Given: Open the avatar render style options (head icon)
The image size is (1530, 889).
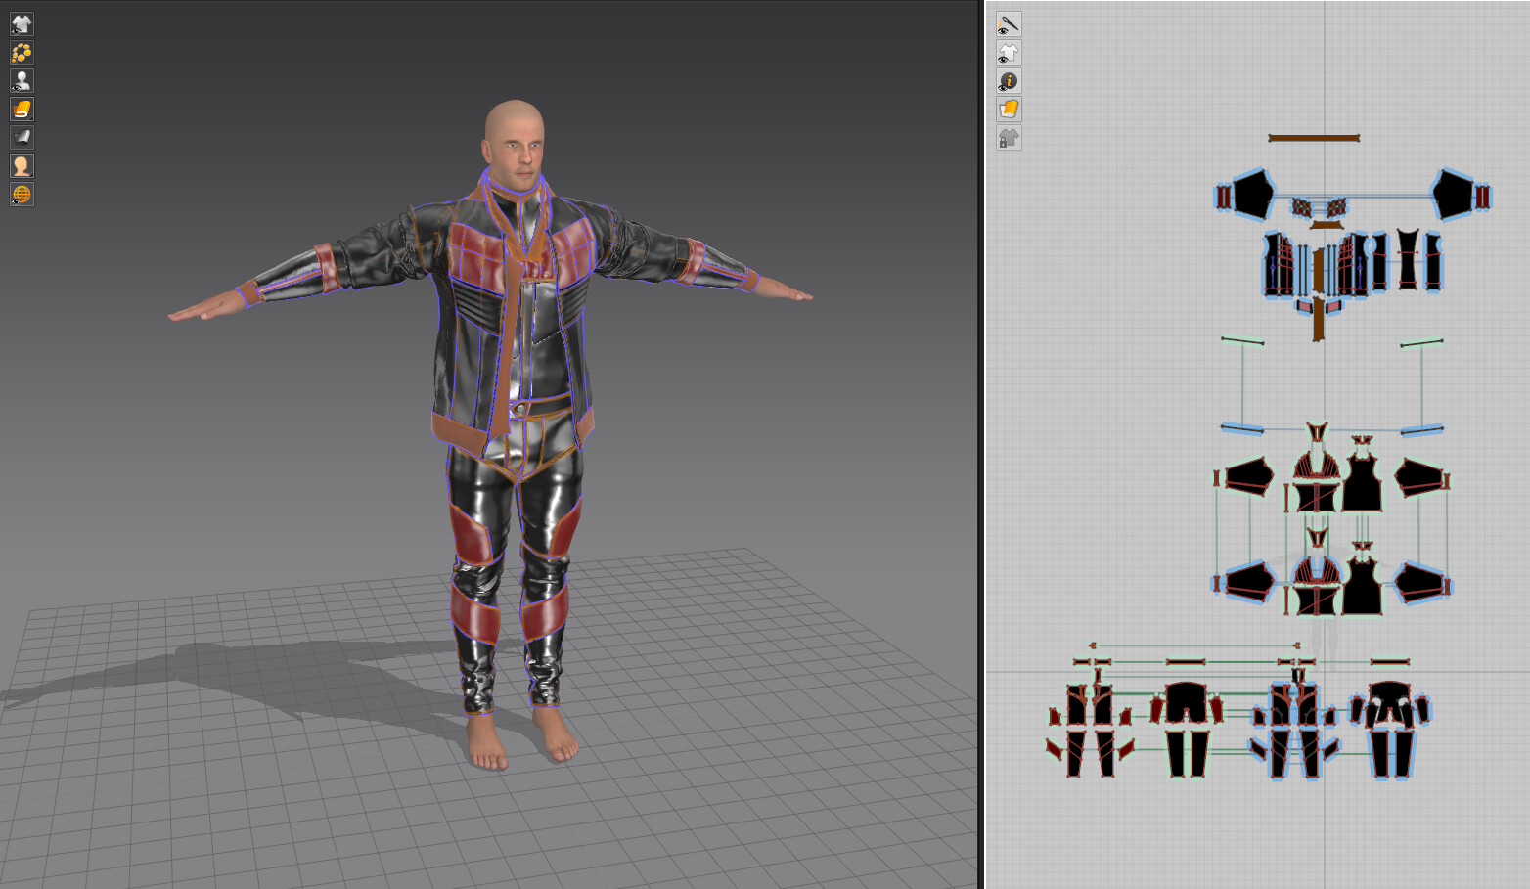Looking at the screenshot, I should 22,165.
